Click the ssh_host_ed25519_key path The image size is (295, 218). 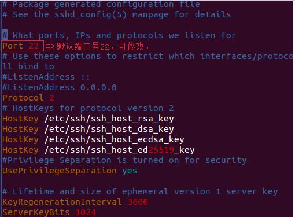click(119, 150)
